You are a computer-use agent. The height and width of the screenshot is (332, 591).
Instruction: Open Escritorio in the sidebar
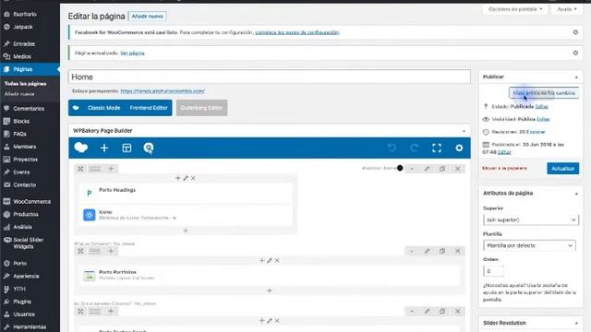25,15
